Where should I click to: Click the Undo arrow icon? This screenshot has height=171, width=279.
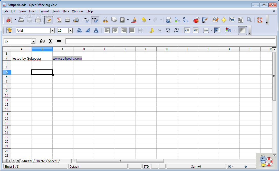click(x=143, y=20)
